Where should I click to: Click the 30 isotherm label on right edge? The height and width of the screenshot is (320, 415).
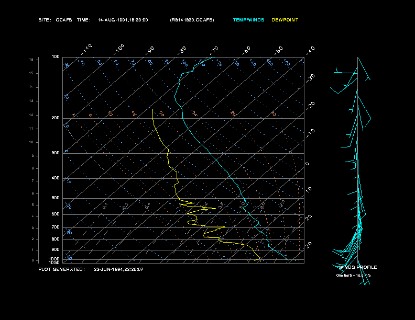[309, 245]
